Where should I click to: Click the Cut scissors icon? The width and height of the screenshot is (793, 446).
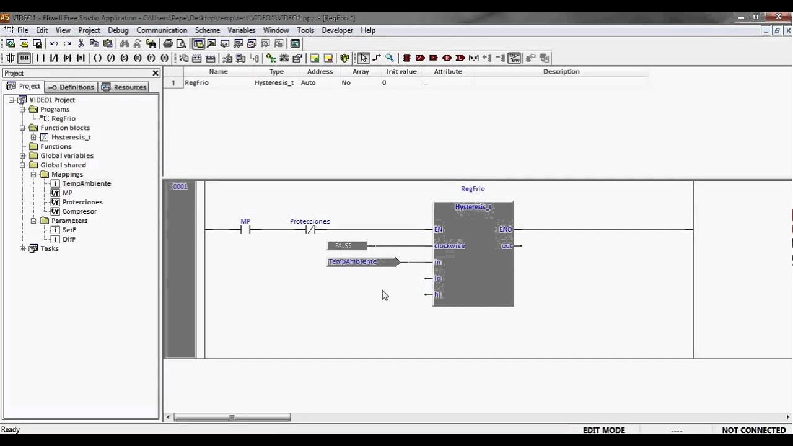81,43
